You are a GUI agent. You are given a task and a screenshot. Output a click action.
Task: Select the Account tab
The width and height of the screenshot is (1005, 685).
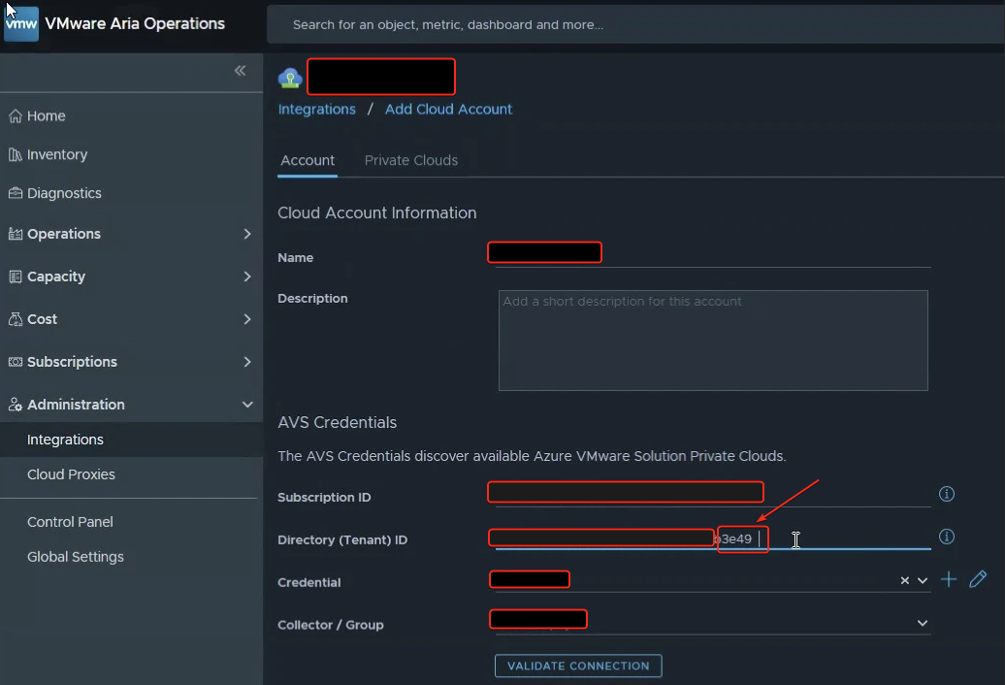[x=308, y=160]
